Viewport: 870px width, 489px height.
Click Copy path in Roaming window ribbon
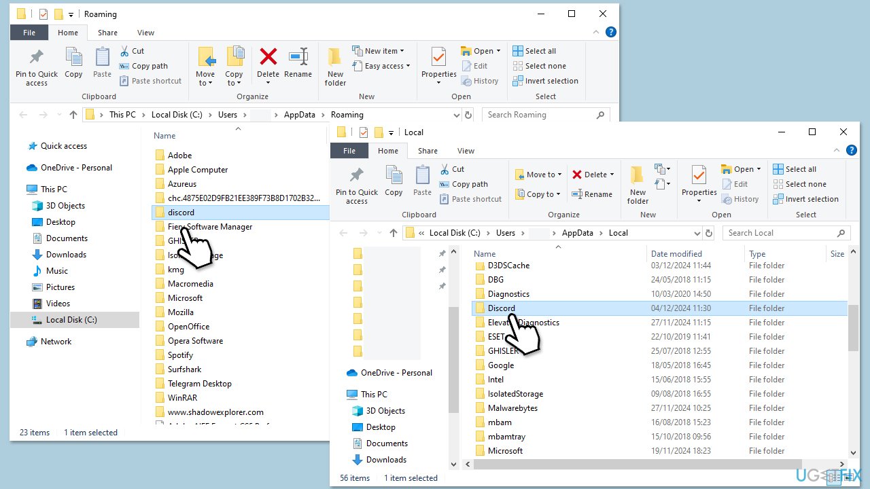click(x=144, y=66)
